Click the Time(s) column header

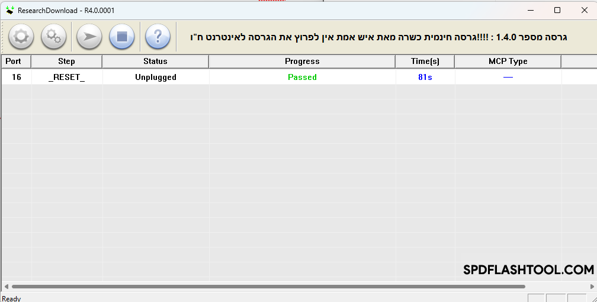[x=425, y=61]
